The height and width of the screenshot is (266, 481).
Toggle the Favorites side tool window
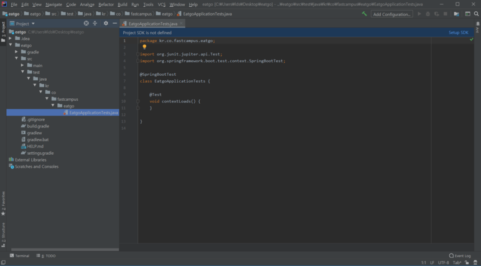[x=3, y=203]
